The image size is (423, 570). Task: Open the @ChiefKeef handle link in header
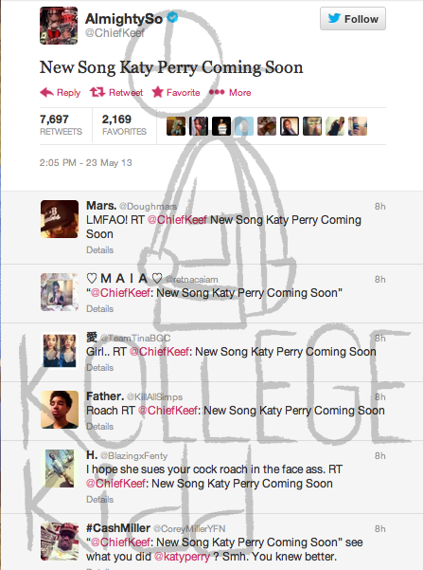tap(115, 33)
